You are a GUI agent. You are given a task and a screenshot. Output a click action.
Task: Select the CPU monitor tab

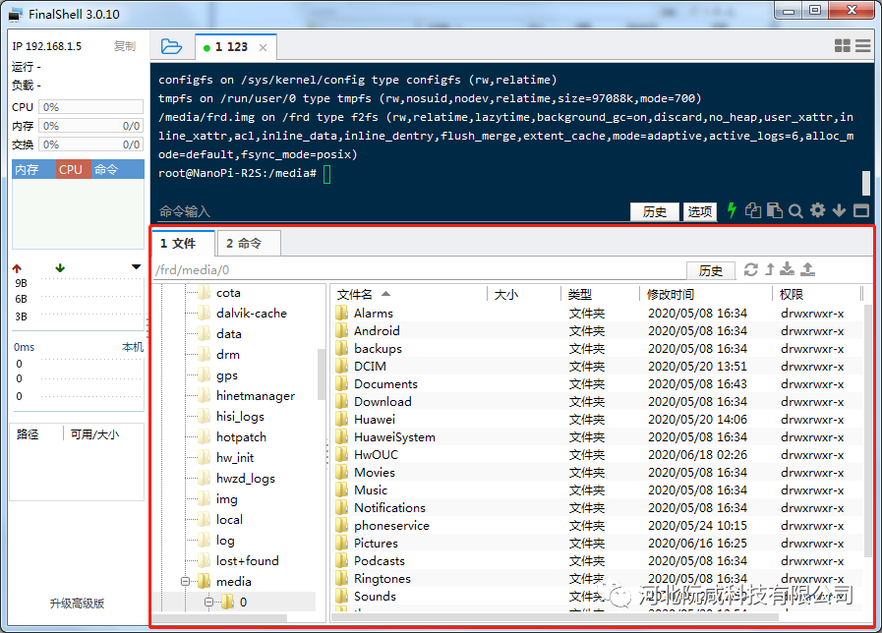pos(73,169)
